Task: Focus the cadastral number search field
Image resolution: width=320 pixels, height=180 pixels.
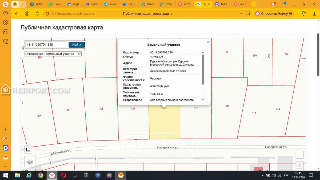Action: point(46,45)
